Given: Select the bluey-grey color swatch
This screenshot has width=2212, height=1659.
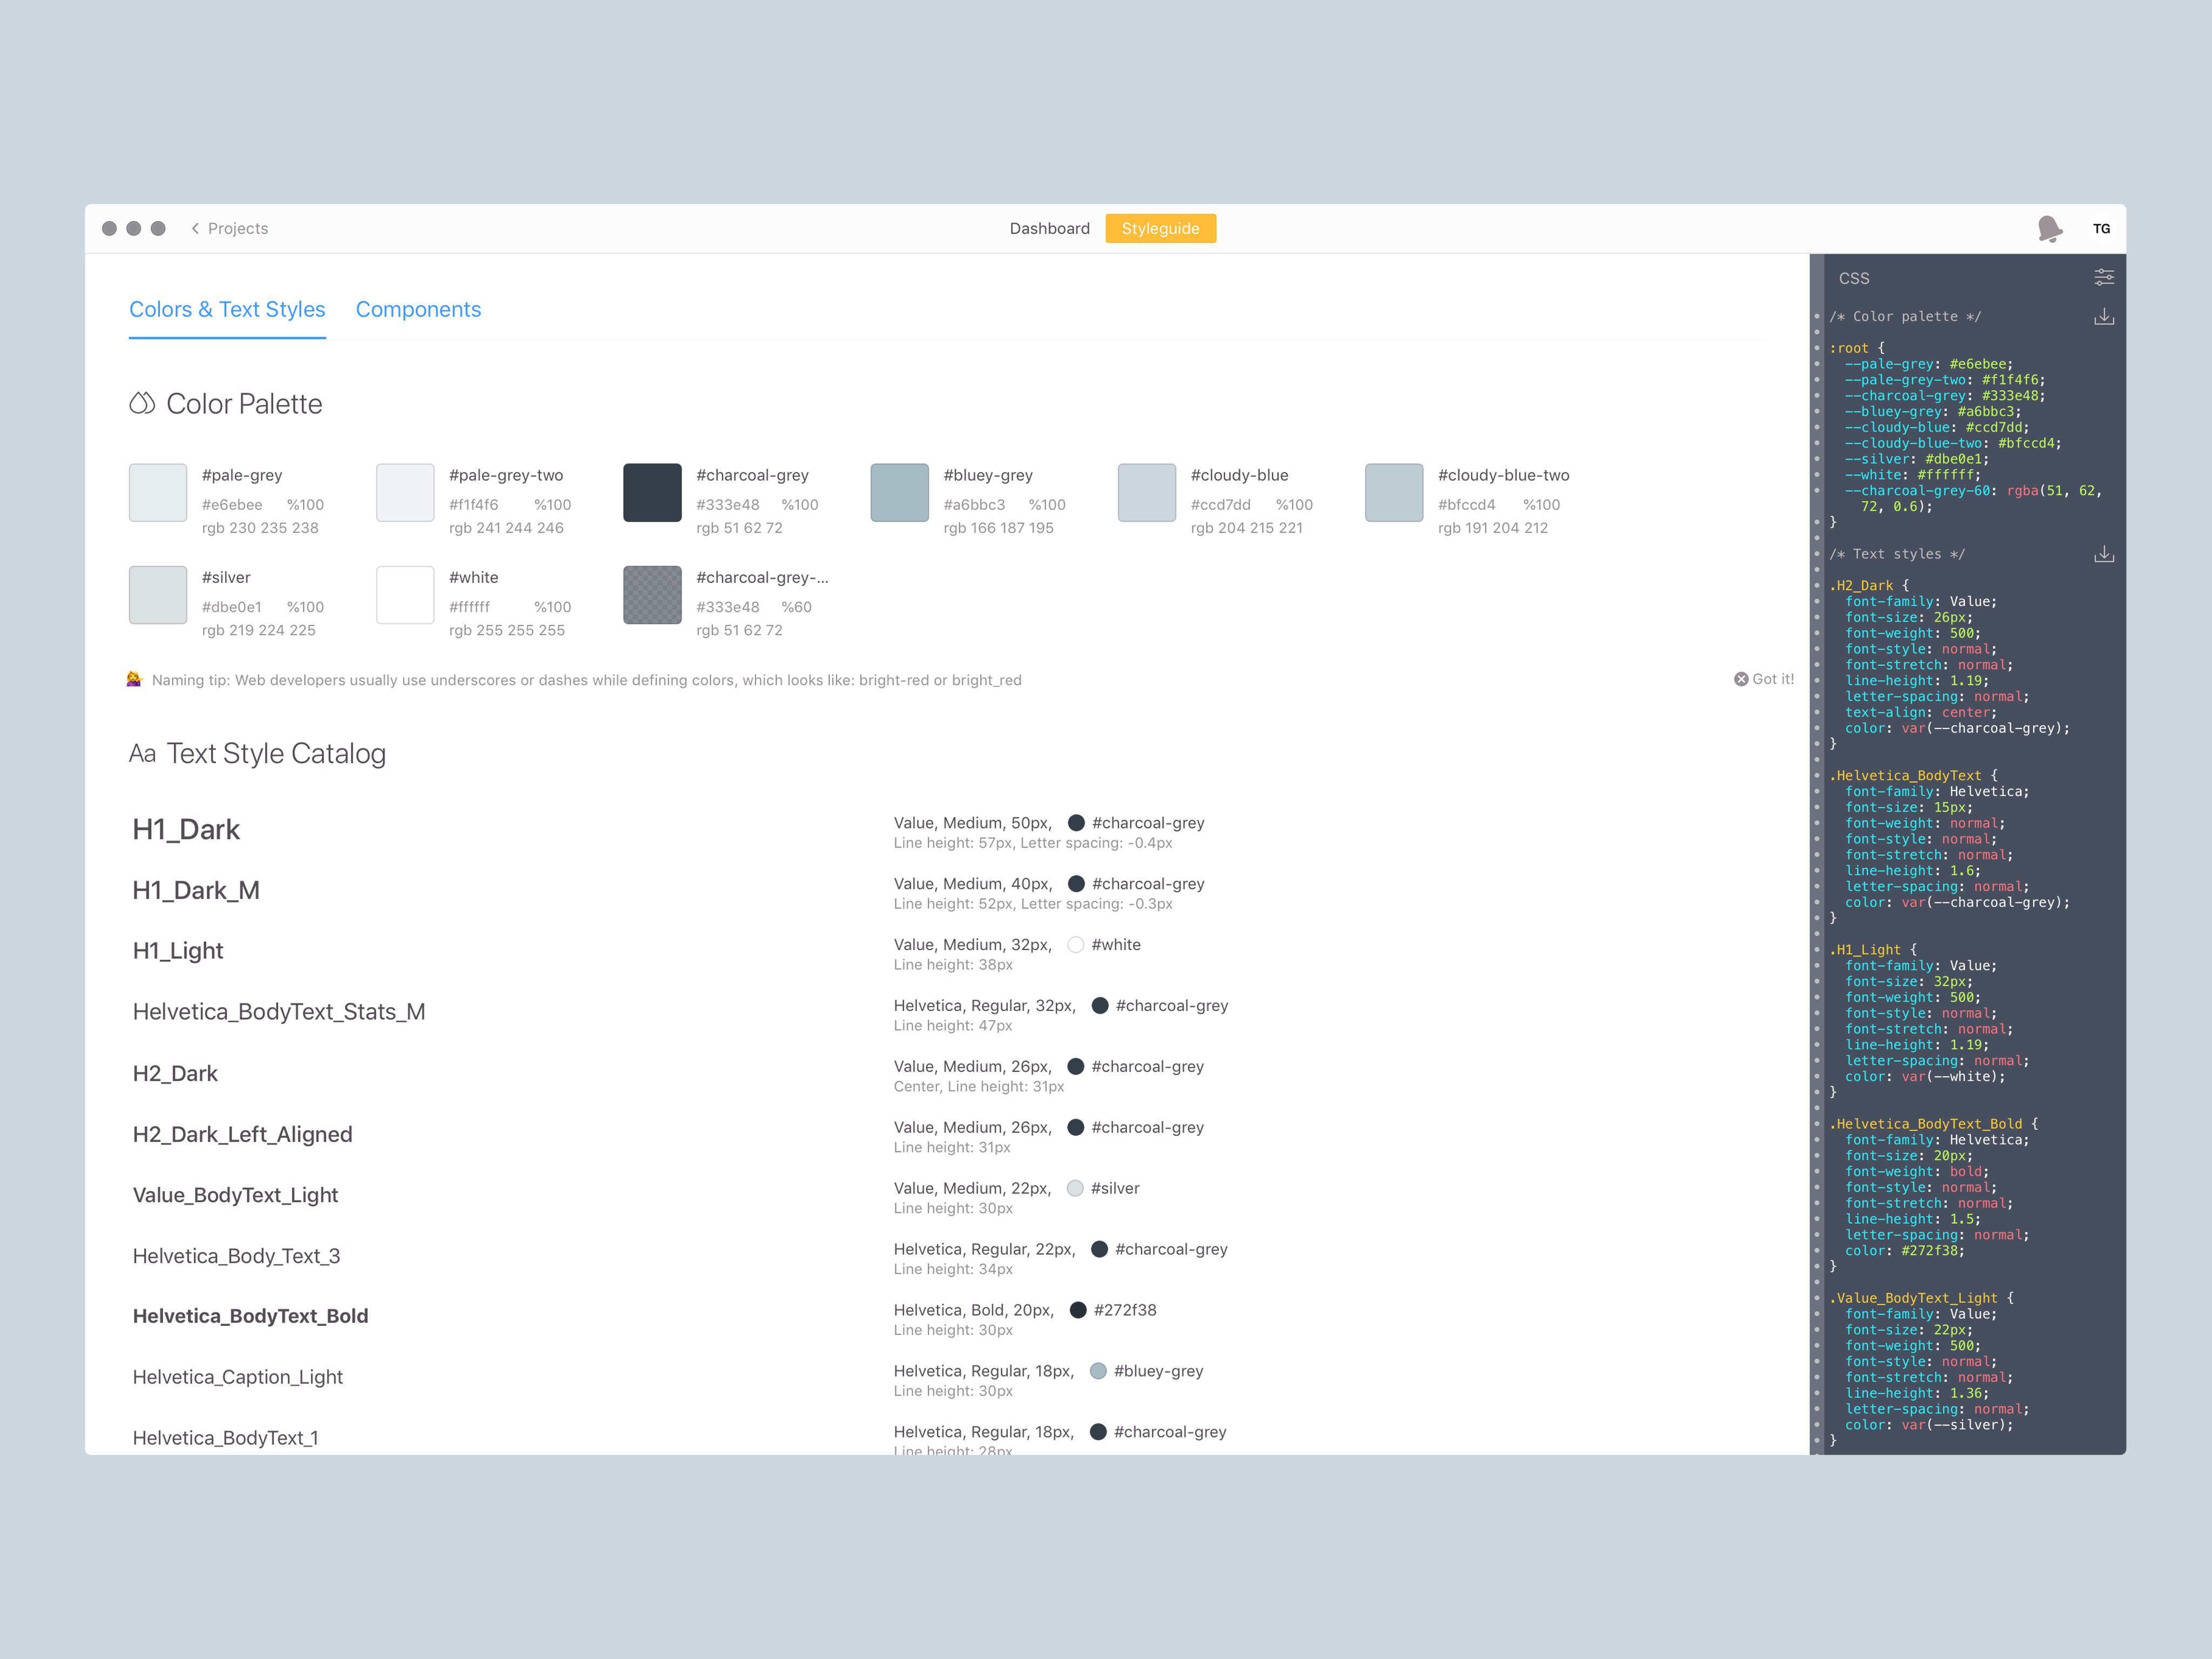Looking at the screenshot, I should [x=899, y=492].
